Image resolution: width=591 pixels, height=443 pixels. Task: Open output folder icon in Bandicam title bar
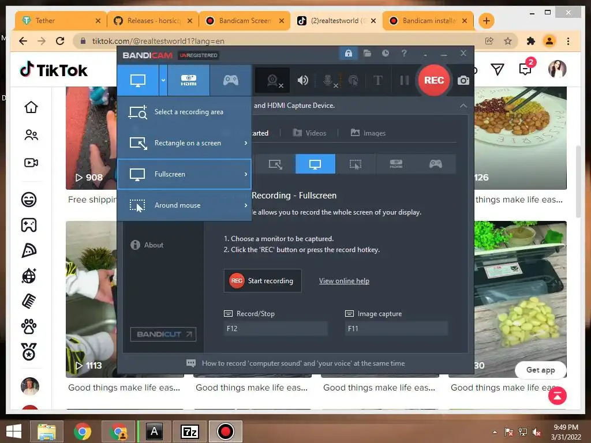(x=367, y=54)
